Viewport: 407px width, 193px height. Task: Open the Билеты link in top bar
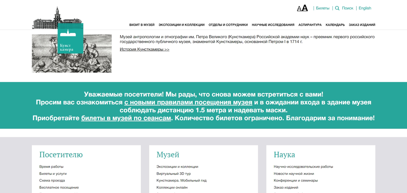[x=323, y=8]
